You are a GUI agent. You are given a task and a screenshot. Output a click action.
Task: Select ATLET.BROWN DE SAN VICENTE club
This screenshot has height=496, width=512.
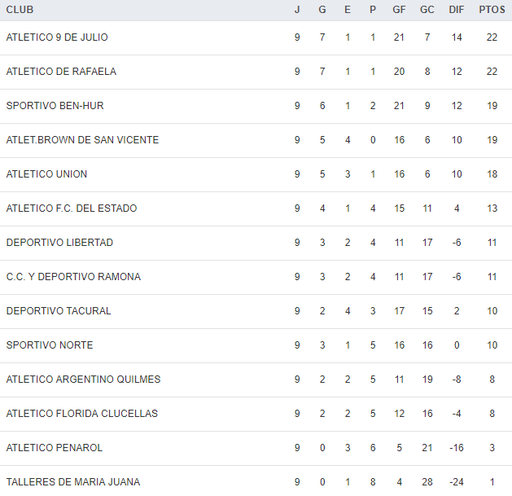tap(82, 140)
